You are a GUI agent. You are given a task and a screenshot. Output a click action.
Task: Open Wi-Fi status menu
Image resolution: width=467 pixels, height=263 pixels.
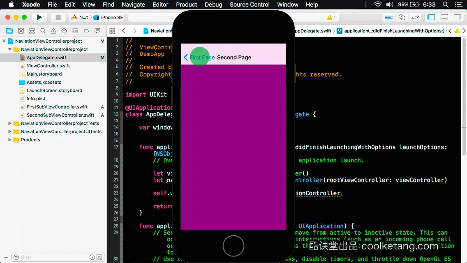(x=378, y=5)
